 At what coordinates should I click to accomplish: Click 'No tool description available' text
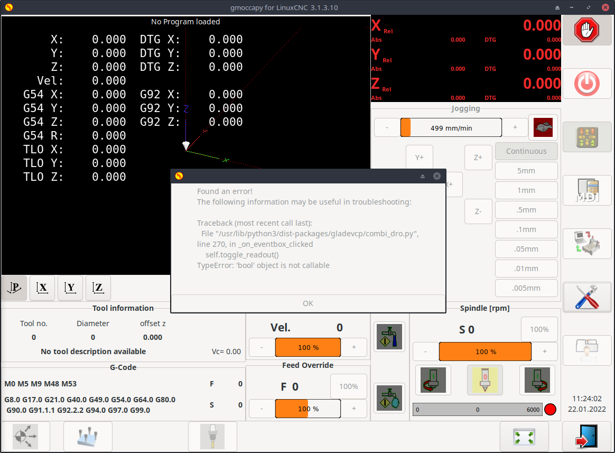pos(94,352)
